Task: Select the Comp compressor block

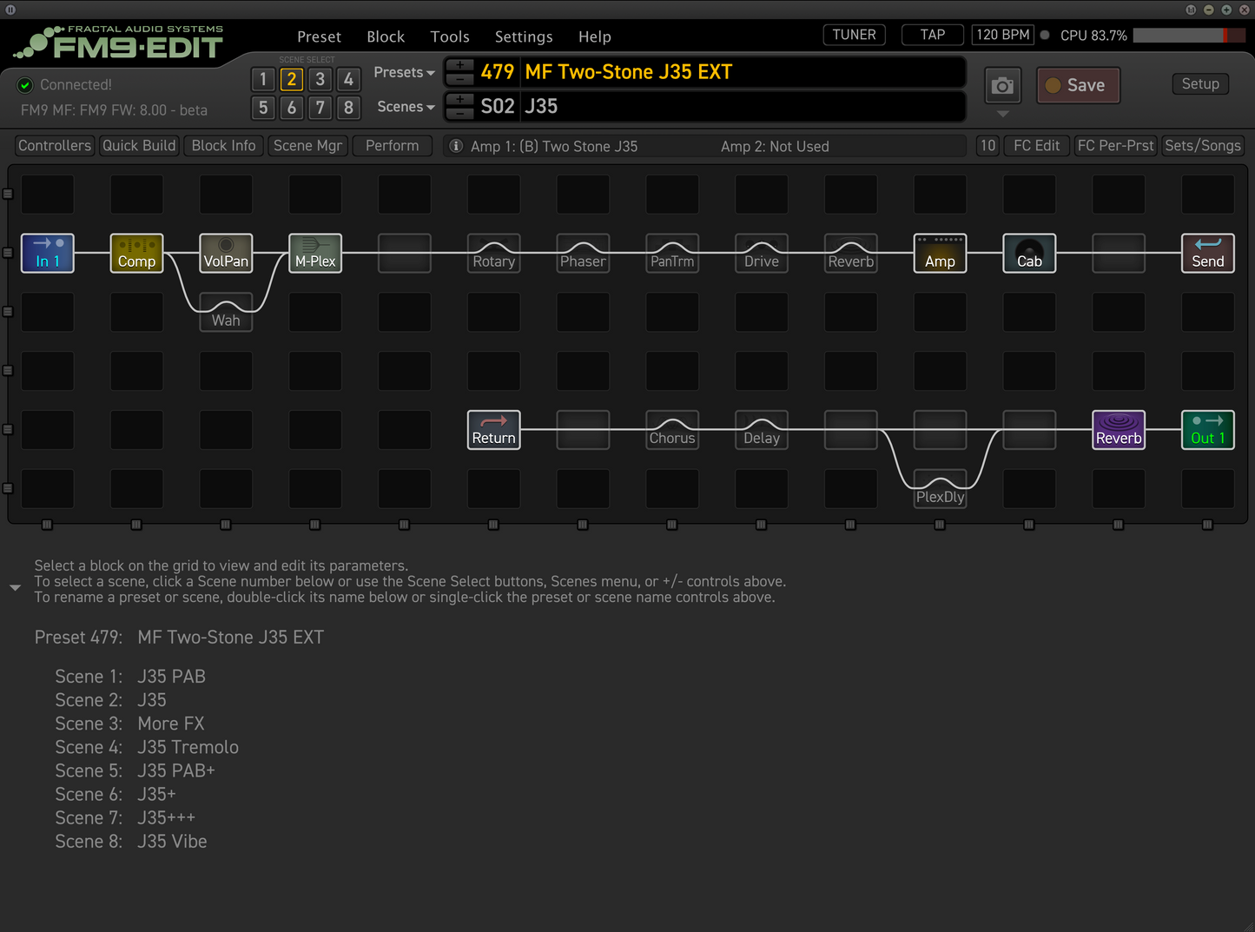Action: point(136,253)
